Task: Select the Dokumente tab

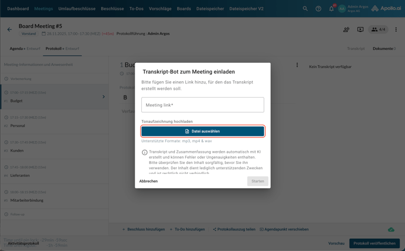Action: click(x=384, y=49)
